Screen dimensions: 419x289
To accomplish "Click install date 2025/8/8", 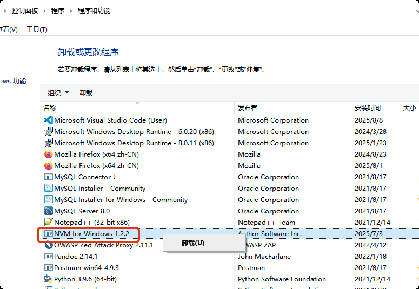I will coord(369,120).
